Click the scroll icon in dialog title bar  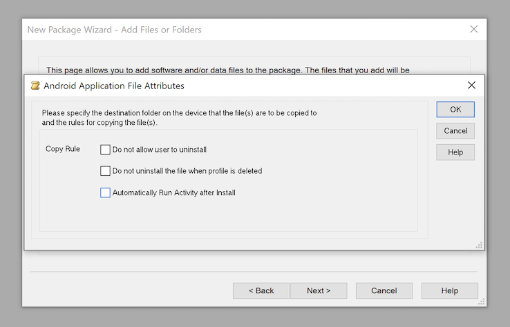(x=35, y=86)
